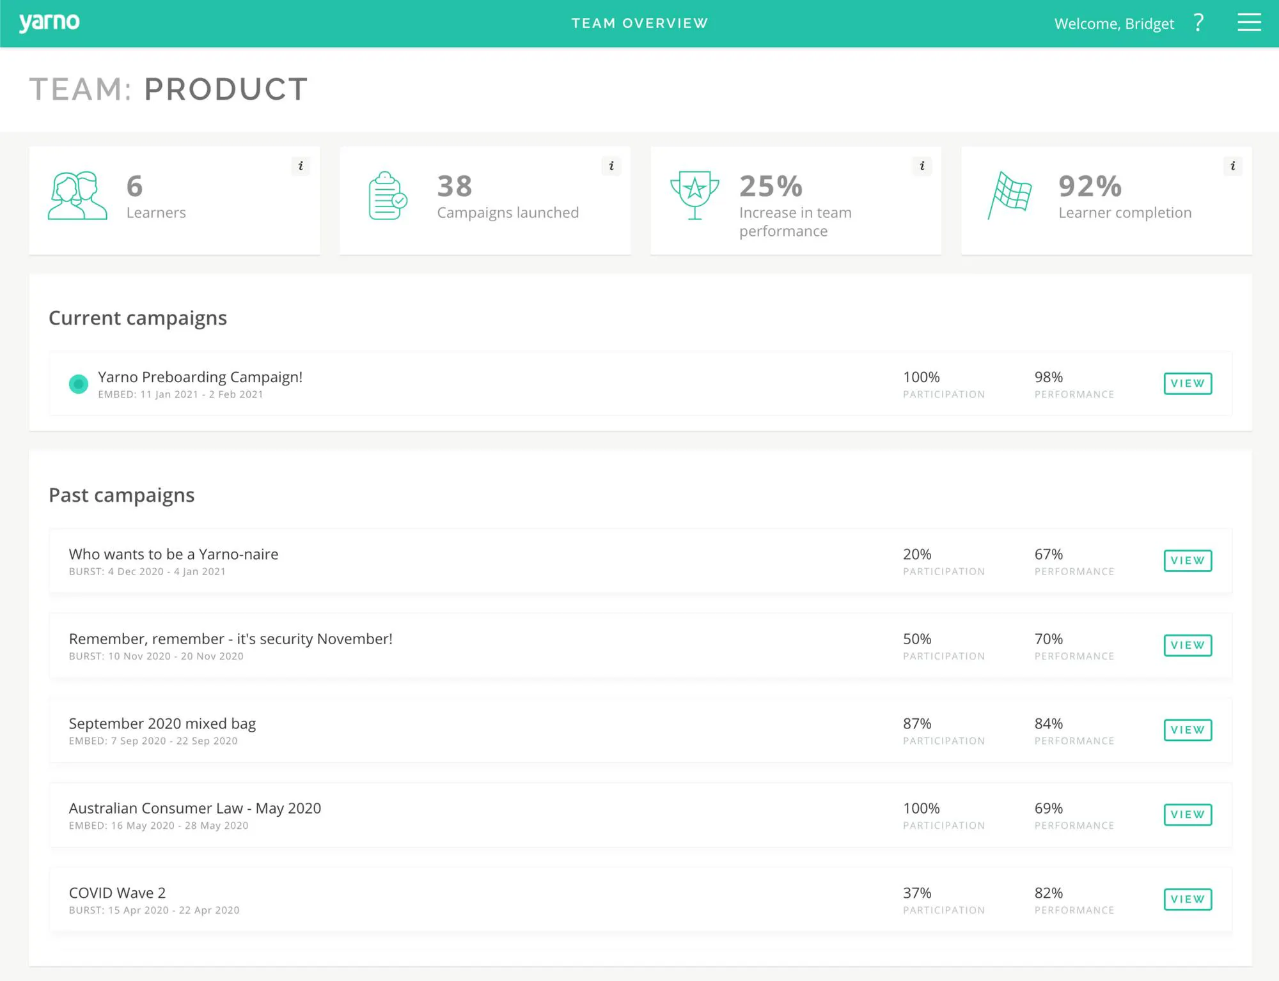
Task: View the security November campaign
Action: [x=1188, y=645]
